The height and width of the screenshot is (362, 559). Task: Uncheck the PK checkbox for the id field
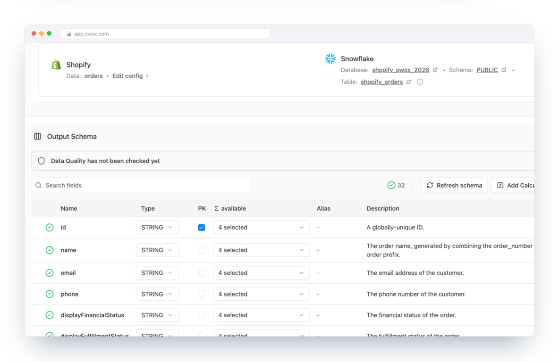coord(202,228)
